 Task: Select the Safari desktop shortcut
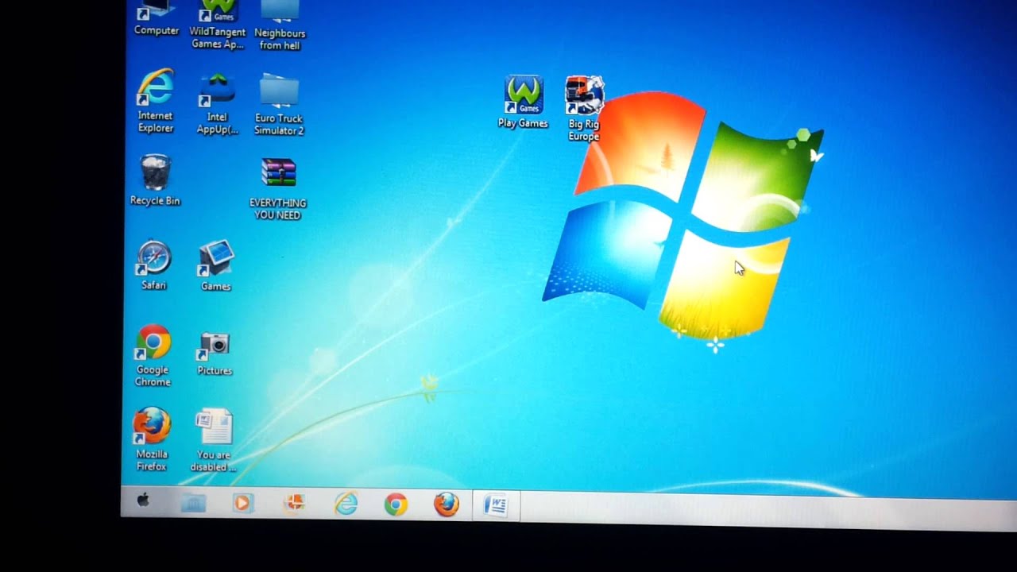click(154, 265)
